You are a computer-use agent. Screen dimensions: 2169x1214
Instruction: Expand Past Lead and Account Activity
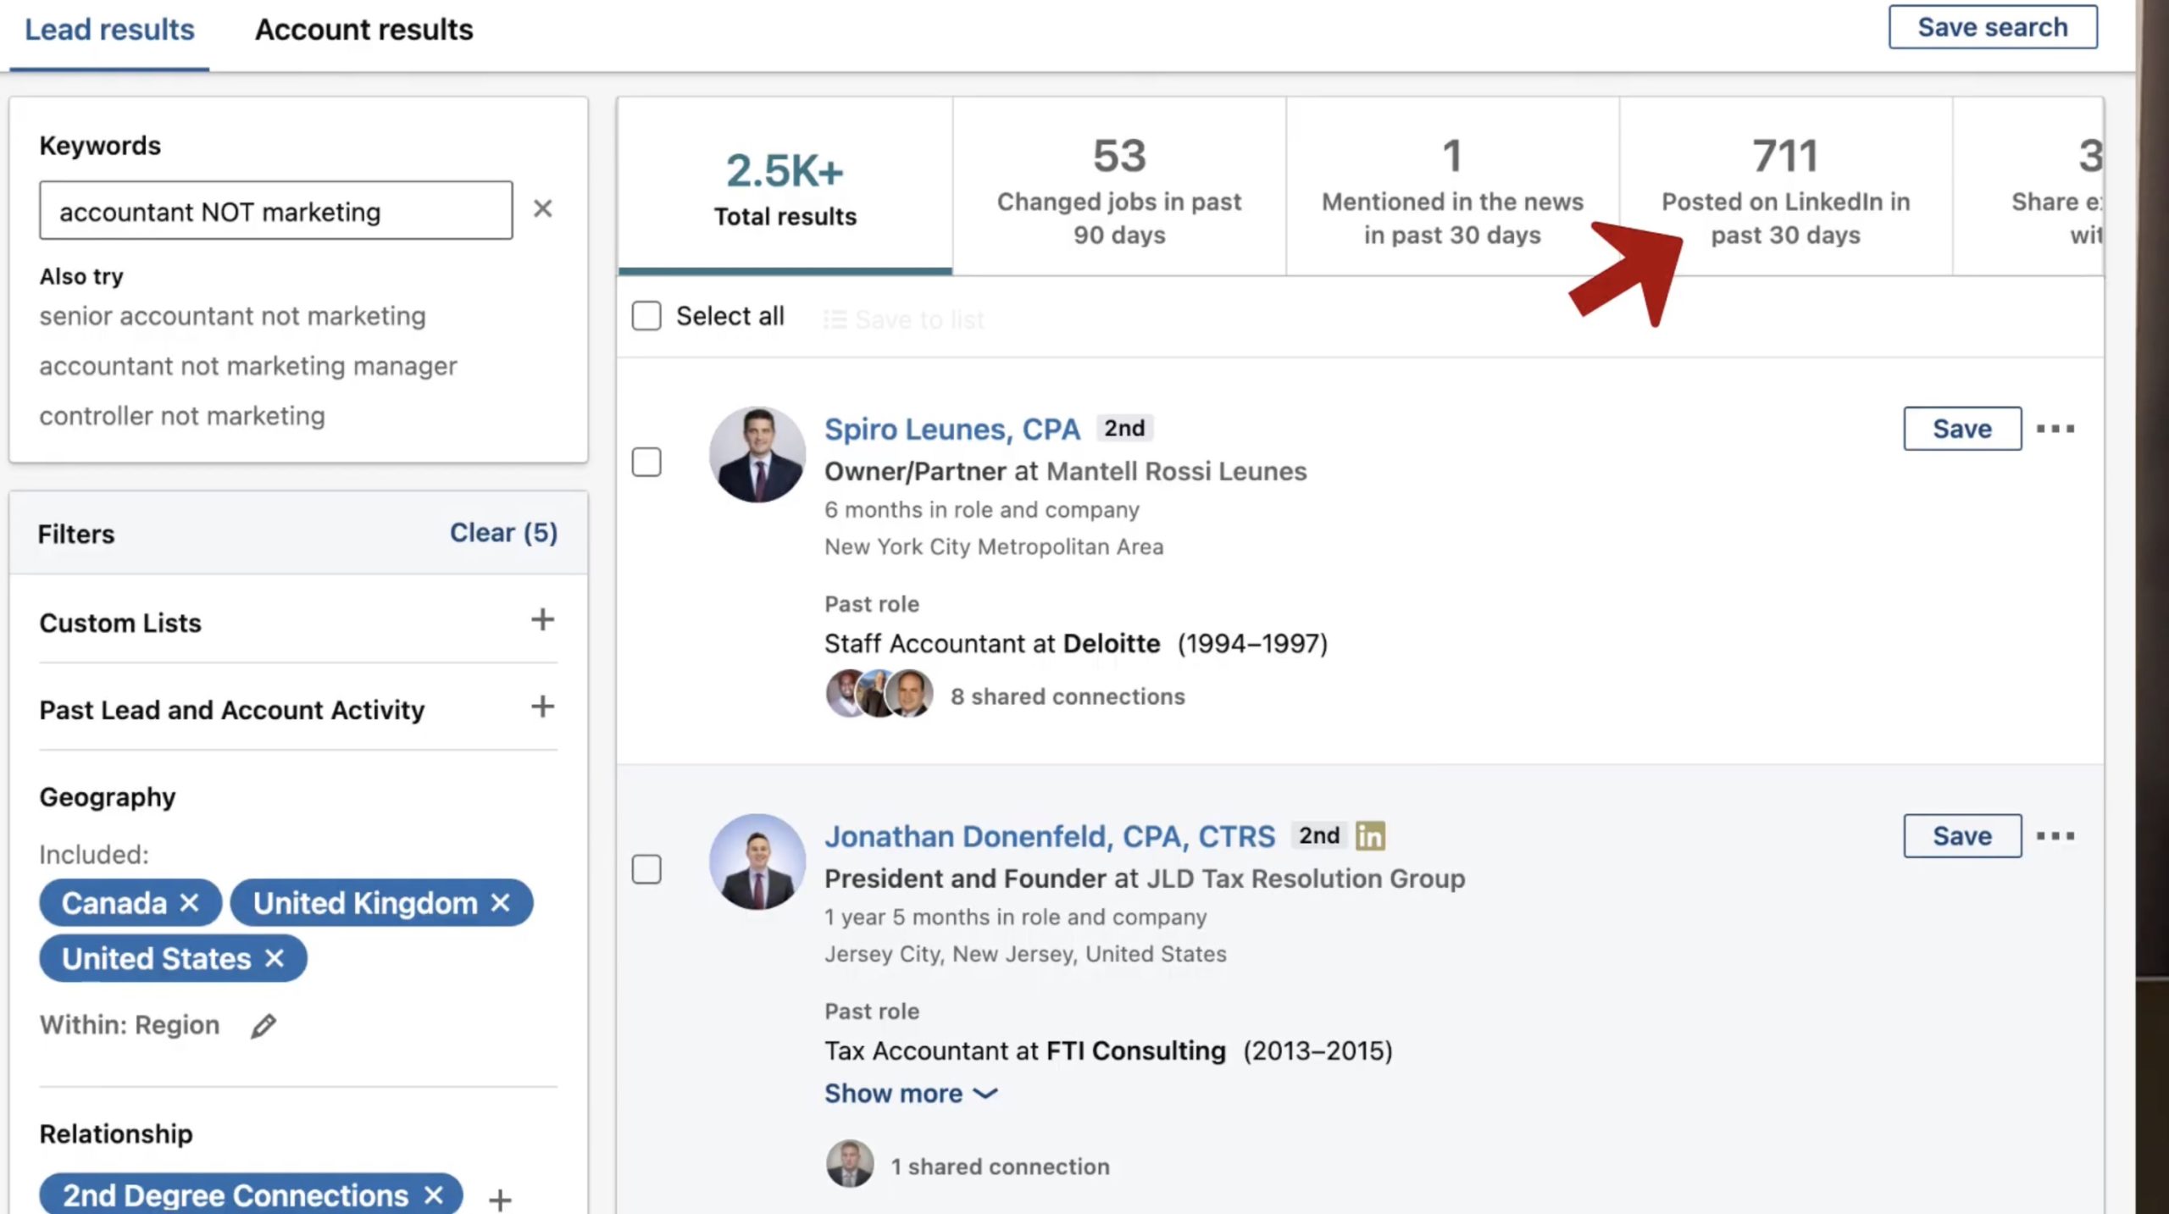(542, 707)
